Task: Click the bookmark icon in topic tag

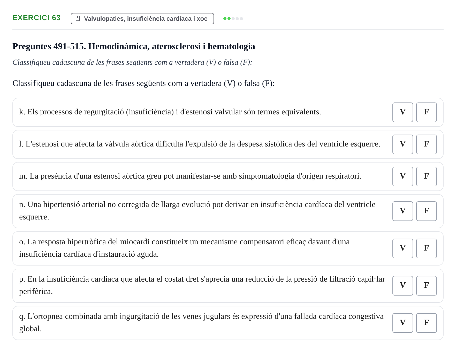Action: 78,18
